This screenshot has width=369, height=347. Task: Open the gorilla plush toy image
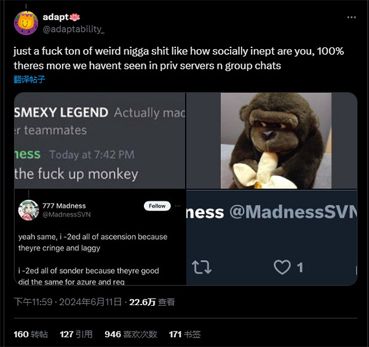coord(271,140)
